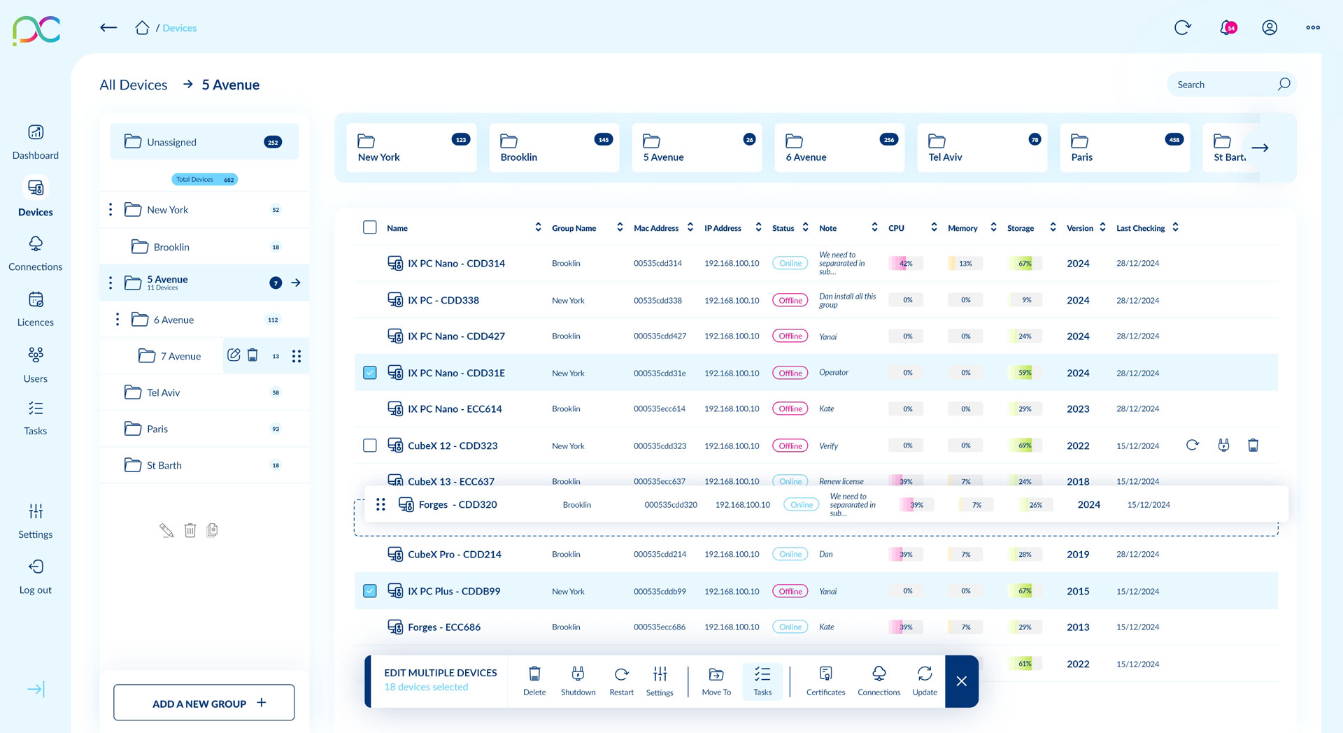Open Licences in the sidebar
Viewport: 1343px width, 733px height.
coord(36,309)
